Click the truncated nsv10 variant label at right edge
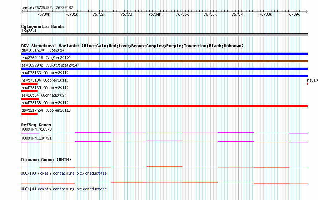This screenshot has width=318, height=200. tap(312, 80)
